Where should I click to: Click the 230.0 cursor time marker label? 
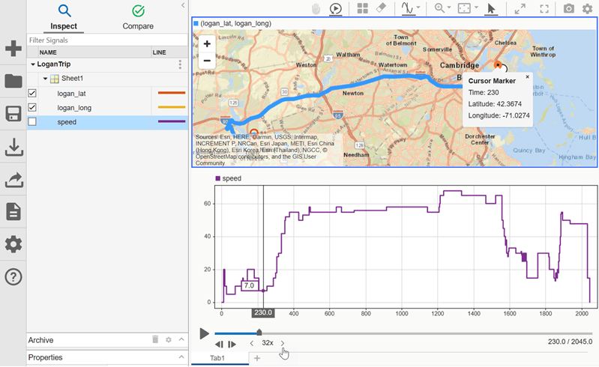click(x=263, y=313)
